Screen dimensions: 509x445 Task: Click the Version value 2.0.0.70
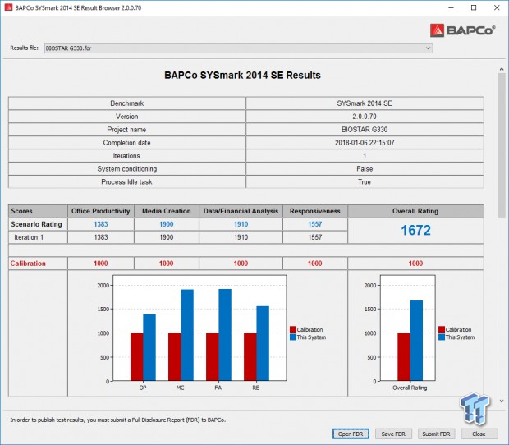(365, 117)
